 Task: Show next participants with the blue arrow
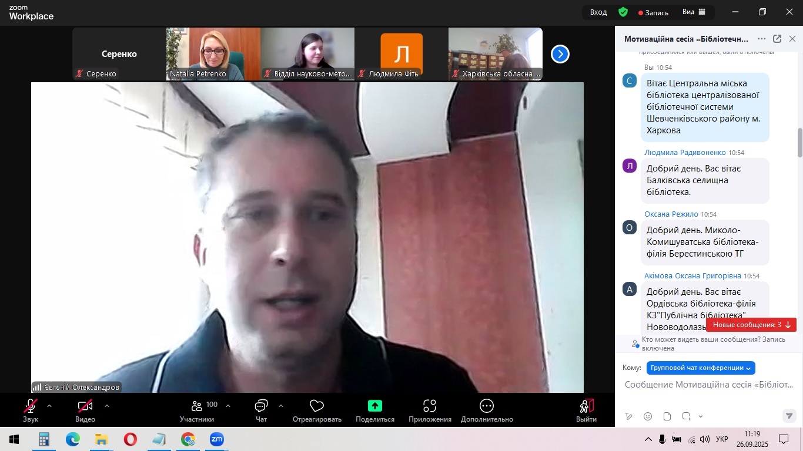pos(560,54)
